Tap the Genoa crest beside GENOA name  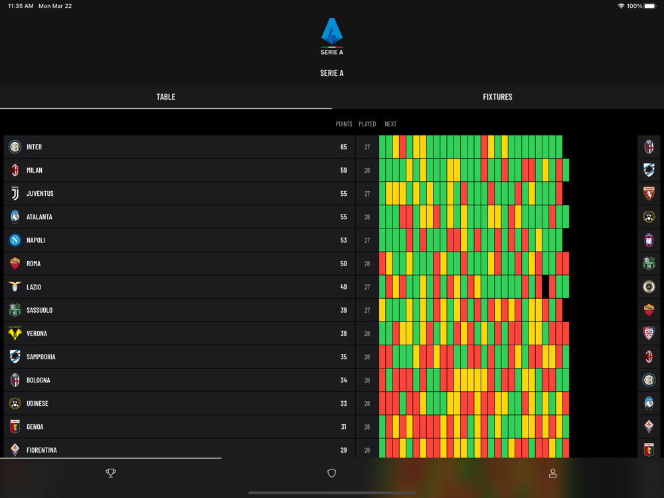15,426
